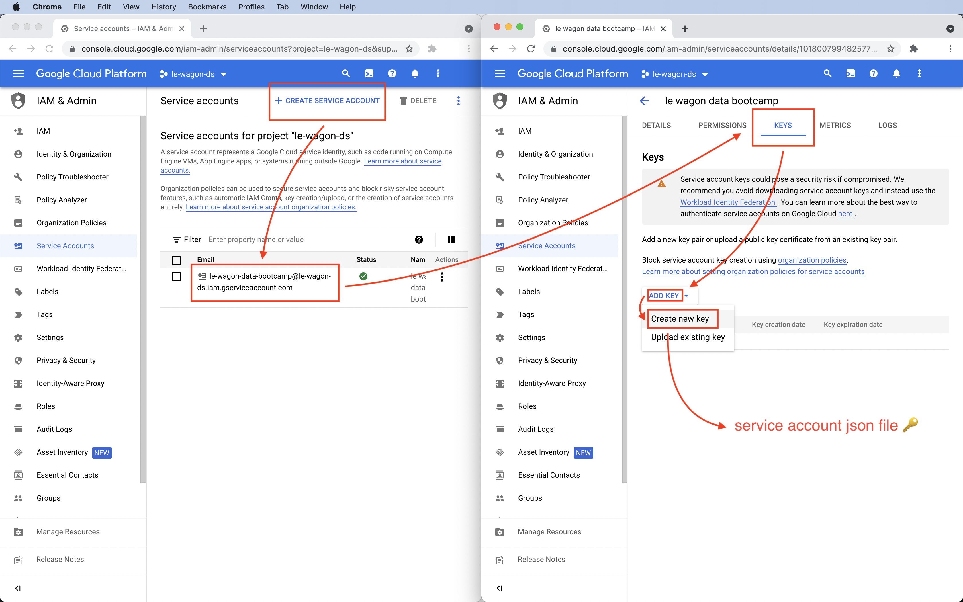
Task: Follow the organization policies link under Keys
Action: pyautogui.click(x=812, y=260)
